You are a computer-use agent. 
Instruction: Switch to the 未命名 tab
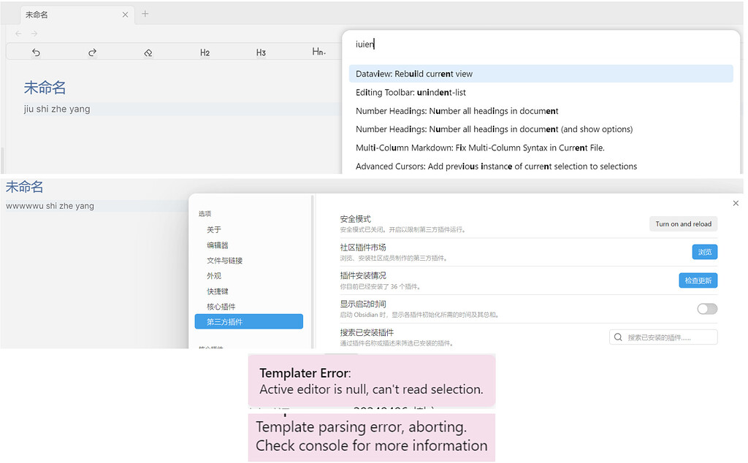(76, 15)
